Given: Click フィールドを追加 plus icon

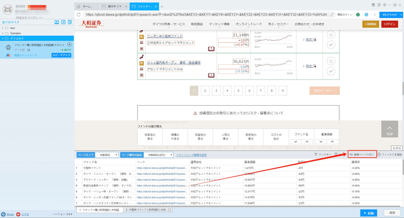Looking at the screenshot, I should (x=379, y=155).
